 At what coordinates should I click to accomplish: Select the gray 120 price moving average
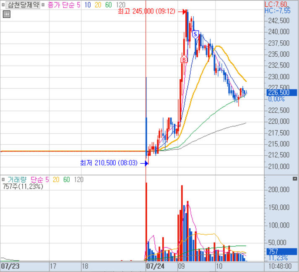(120, 5)
